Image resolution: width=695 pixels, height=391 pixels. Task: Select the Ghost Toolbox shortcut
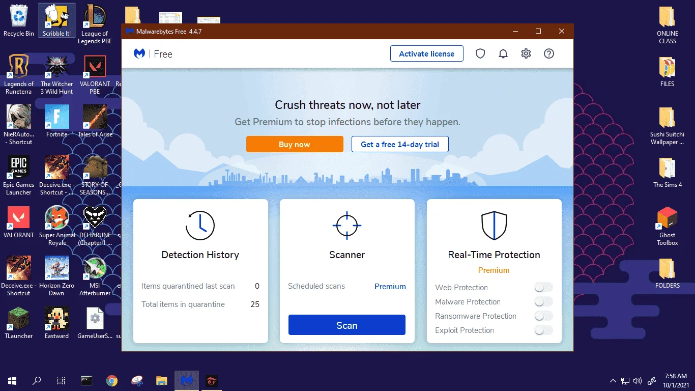coord(667,227)
